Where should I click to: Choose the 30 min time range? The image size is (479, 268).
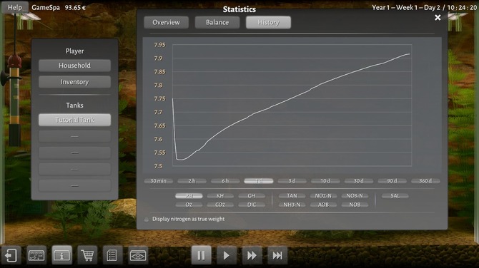coord(158,181)
